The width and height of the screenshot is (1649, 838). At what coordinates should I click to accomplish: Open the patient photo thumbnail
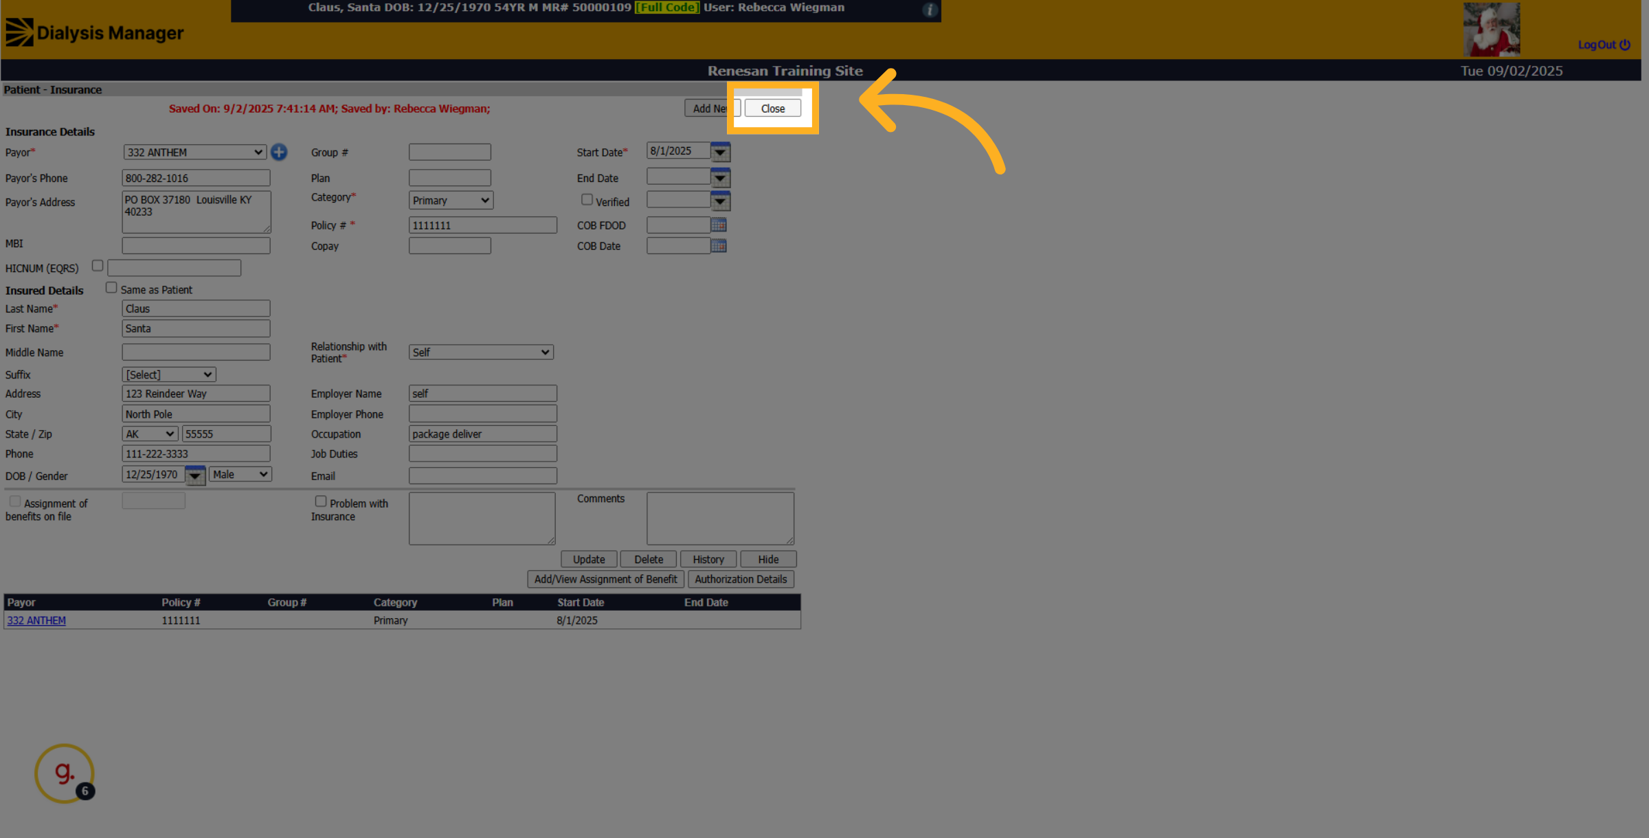pyautogui.click(x=1491, y=30)
